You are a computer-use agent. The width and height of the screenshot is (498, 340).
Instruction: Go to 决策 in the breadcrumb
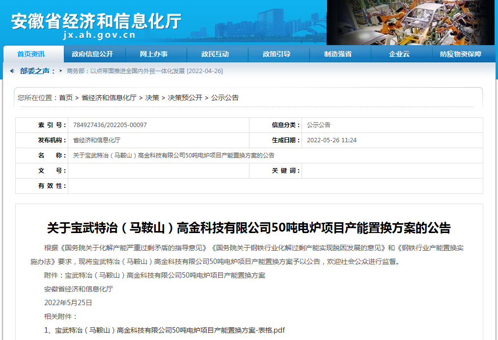click(x=152, y=98)
